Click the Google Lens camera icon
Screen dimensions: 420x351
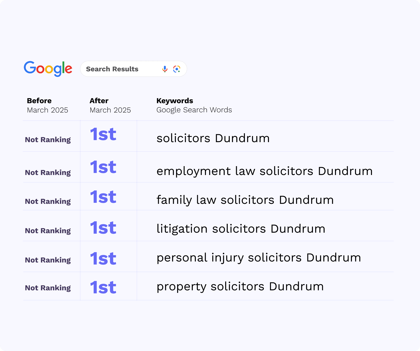[x=177, y=69]
